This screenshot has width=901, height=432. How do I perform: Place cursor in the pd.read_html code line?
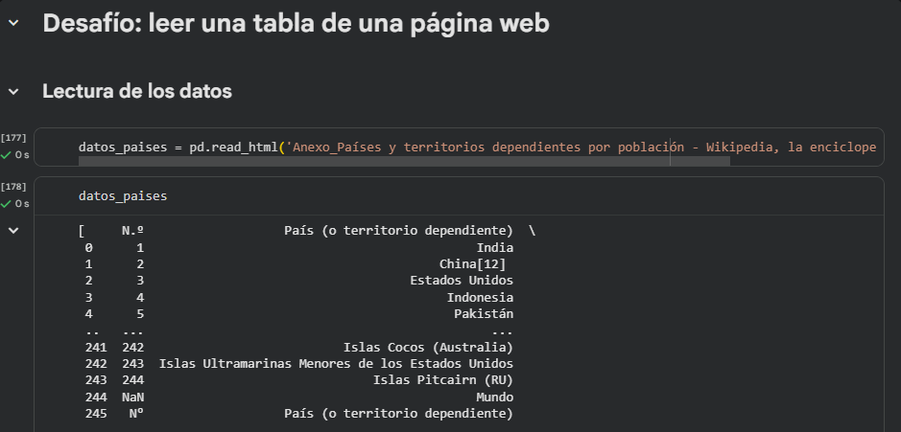tap(477, 147)
